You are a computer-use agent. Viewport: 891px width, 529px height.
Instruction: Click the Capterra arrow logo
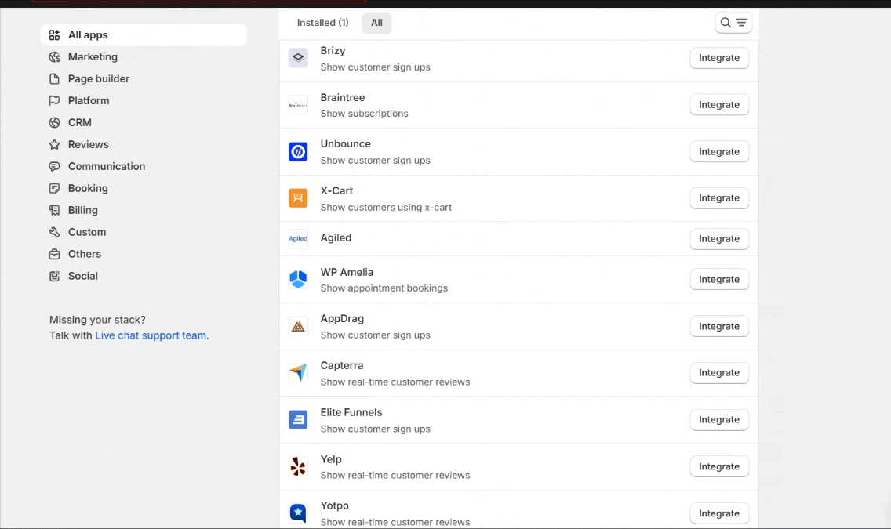pos(298,373)
